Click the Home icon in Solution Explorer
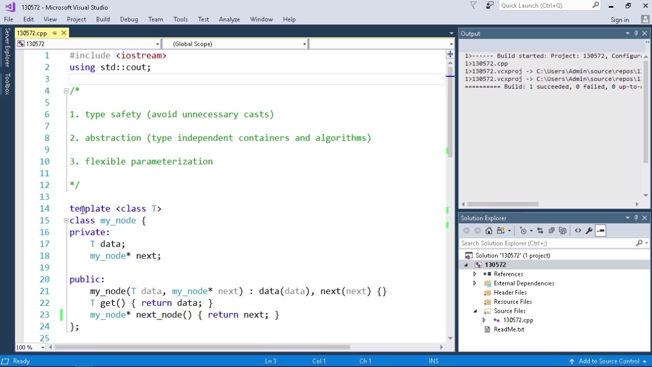Image resolution: width=652 pixels, height=367 pixels. 489,231
